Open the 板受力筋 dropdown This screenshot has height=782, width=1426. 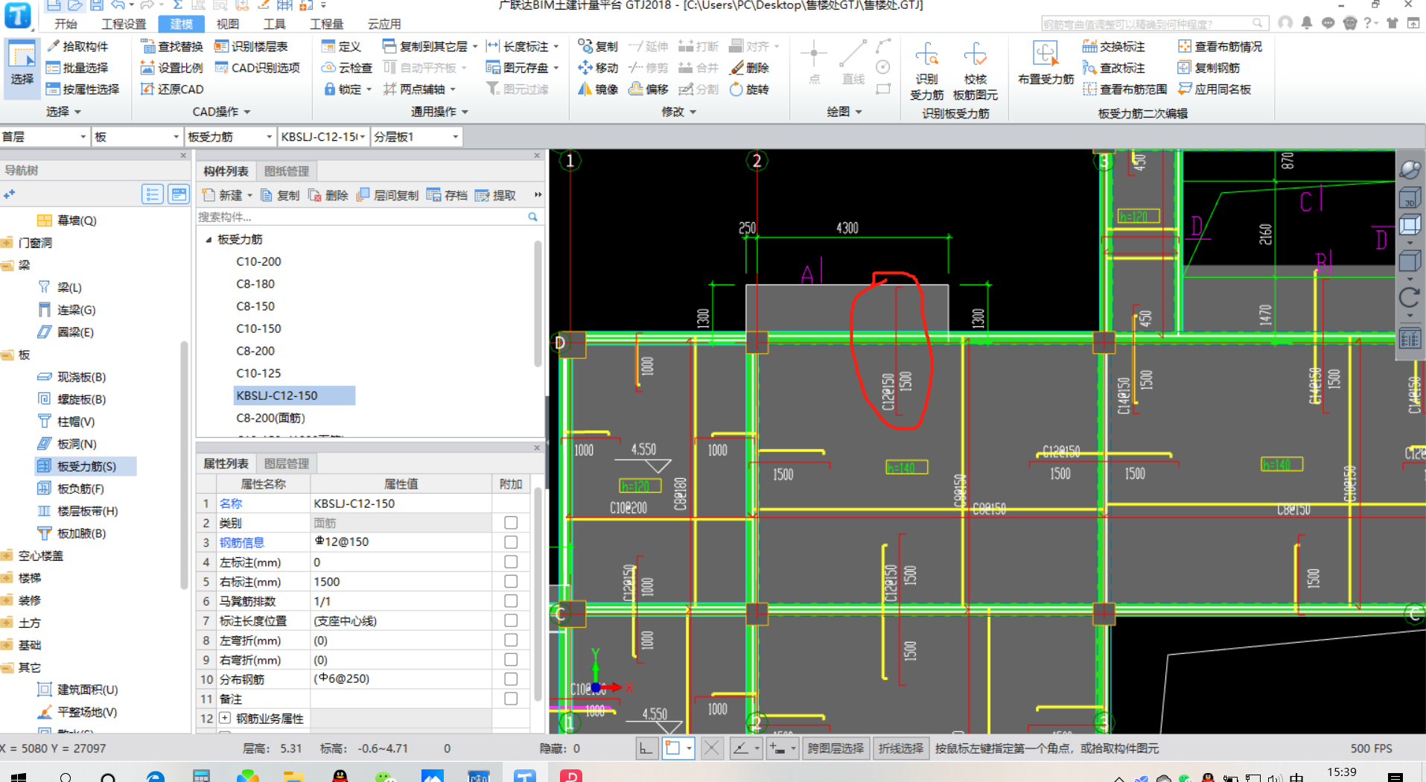click(x=230, y=137)
